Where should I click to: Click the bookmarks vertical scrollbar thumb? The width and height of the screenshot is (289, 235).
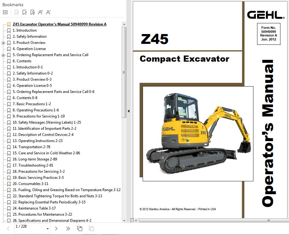[x=124, y=72]
